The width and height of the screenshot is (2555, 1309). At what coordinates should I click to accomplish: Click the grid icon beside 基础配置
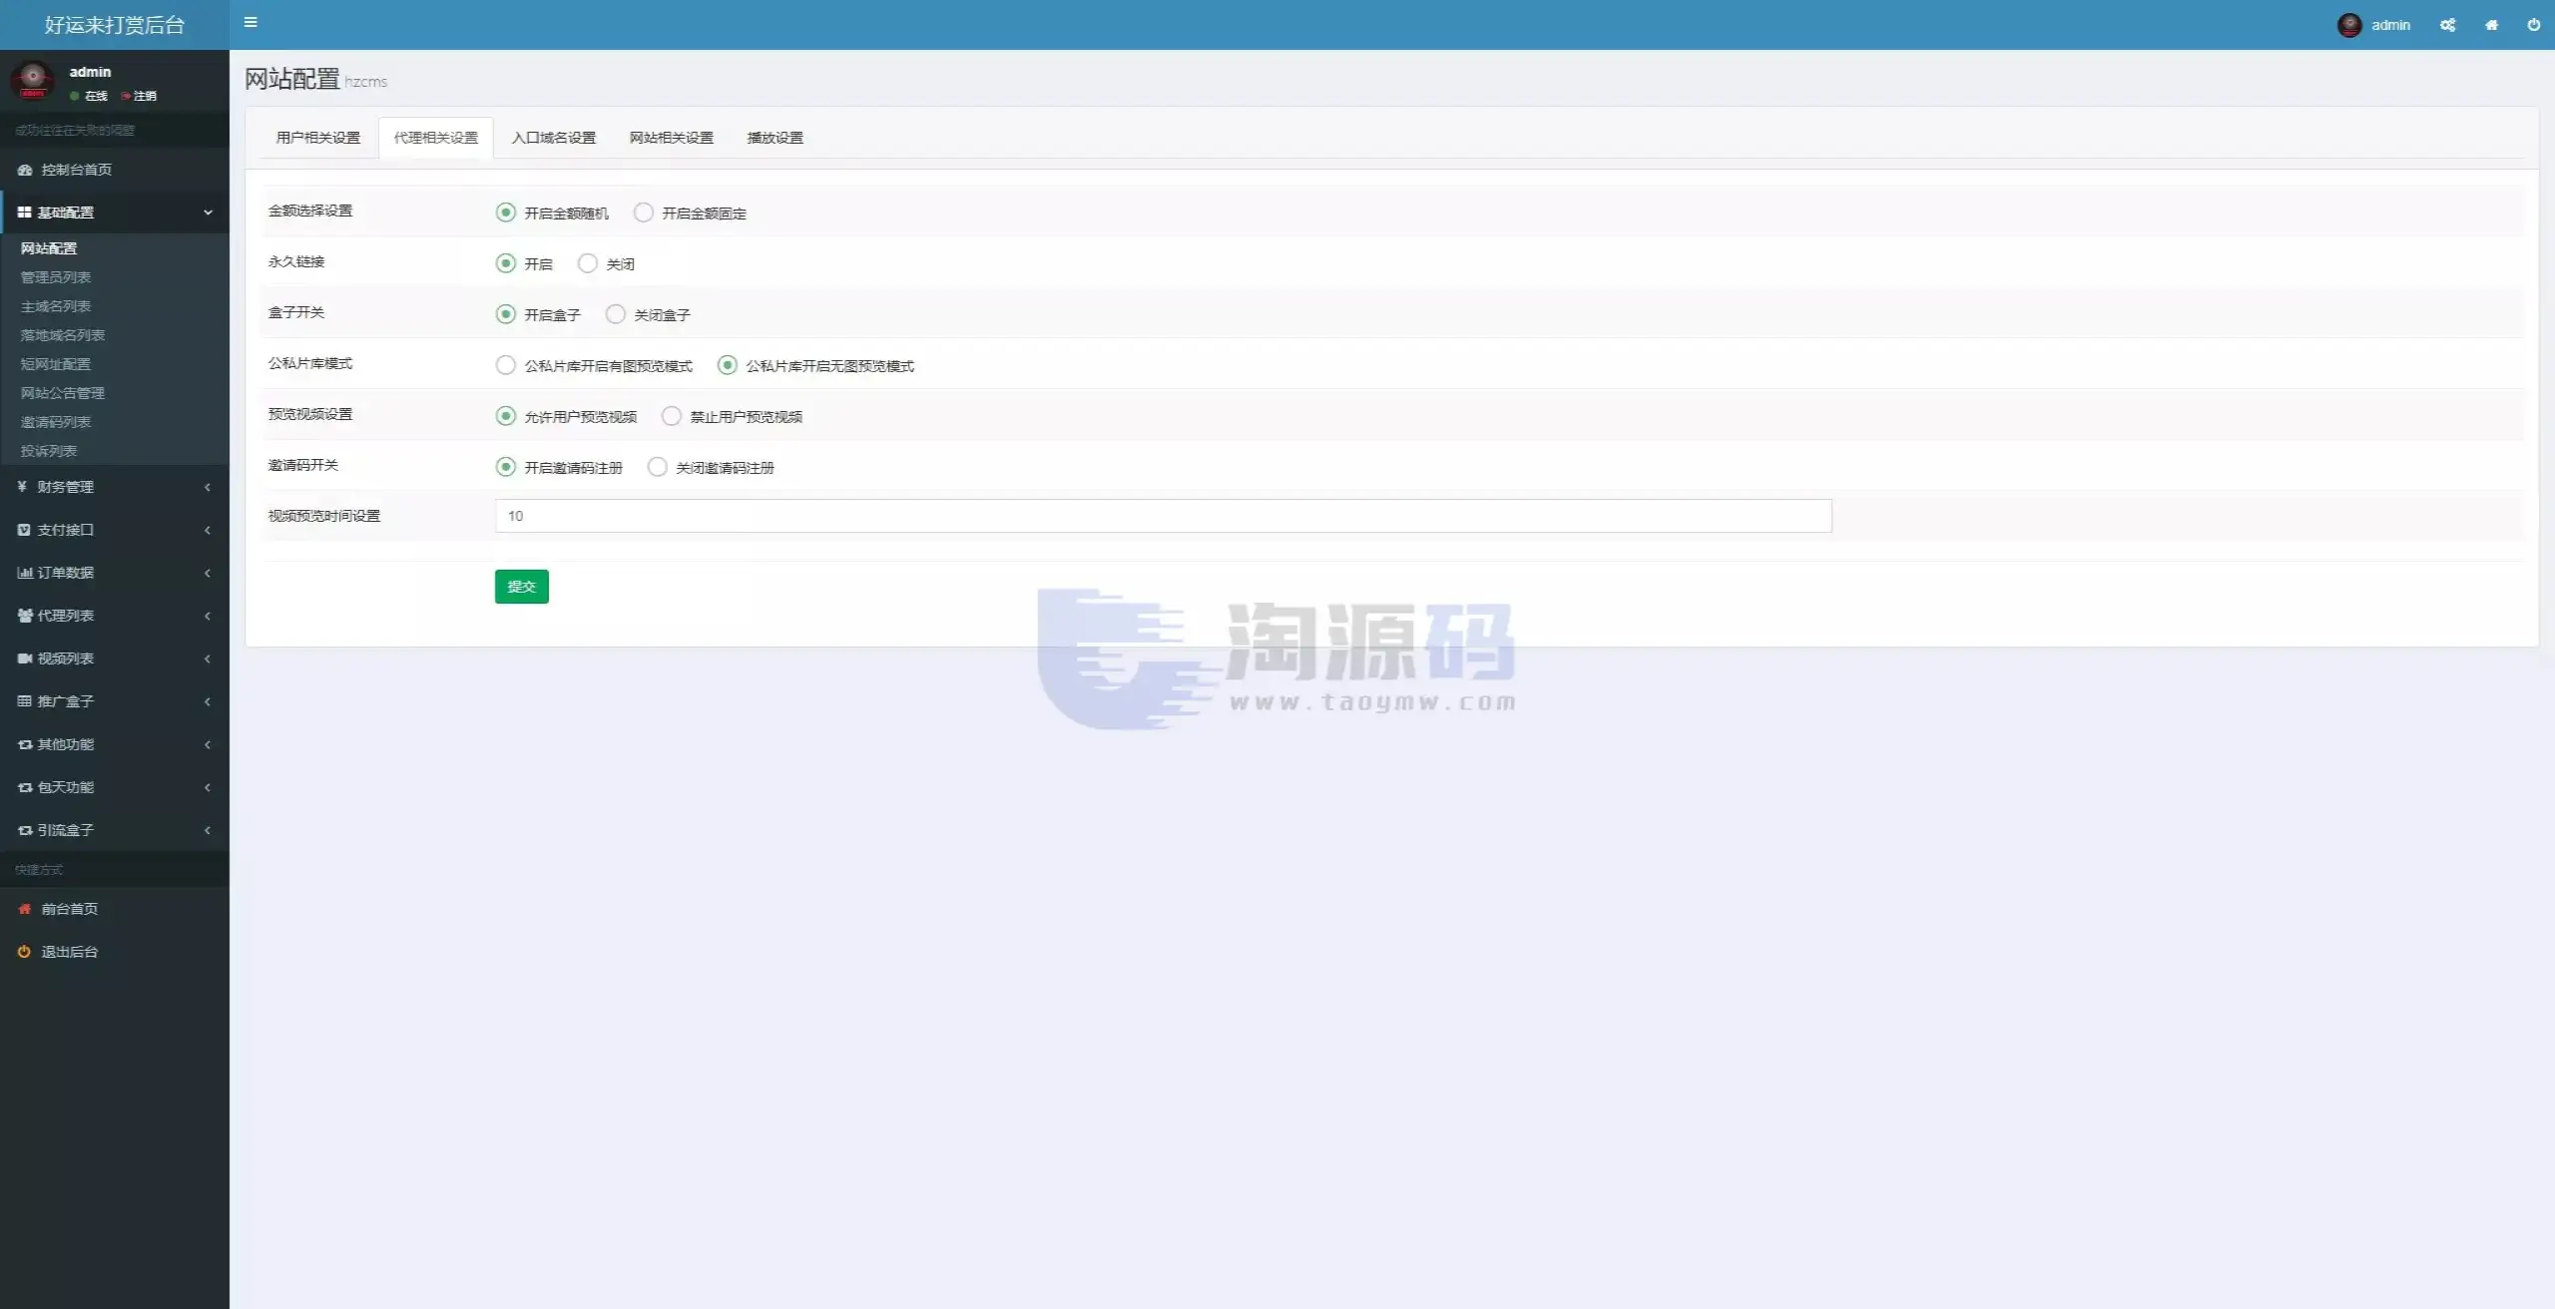point(24,213)
